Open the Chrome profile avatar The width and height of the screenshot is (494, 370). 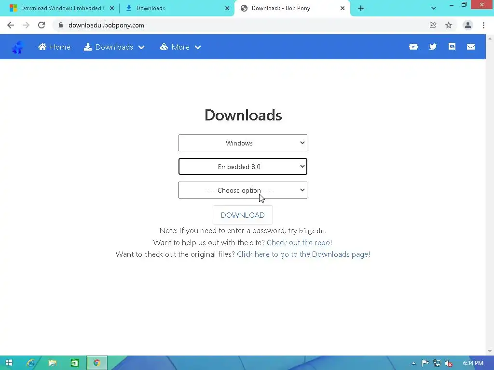coord(468,25)
